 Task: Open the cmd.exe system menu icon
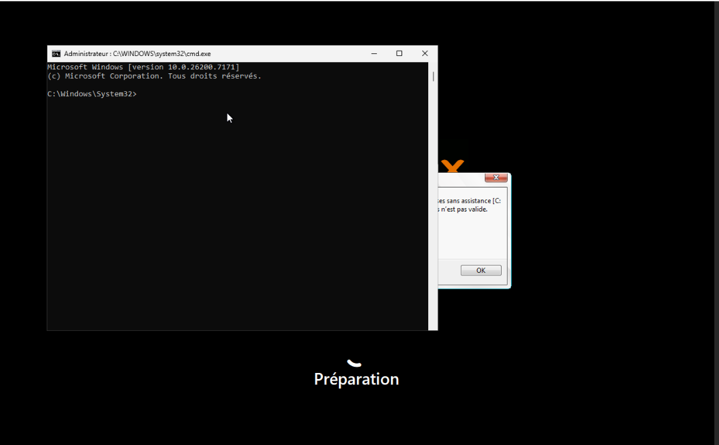tap(56, 53)
